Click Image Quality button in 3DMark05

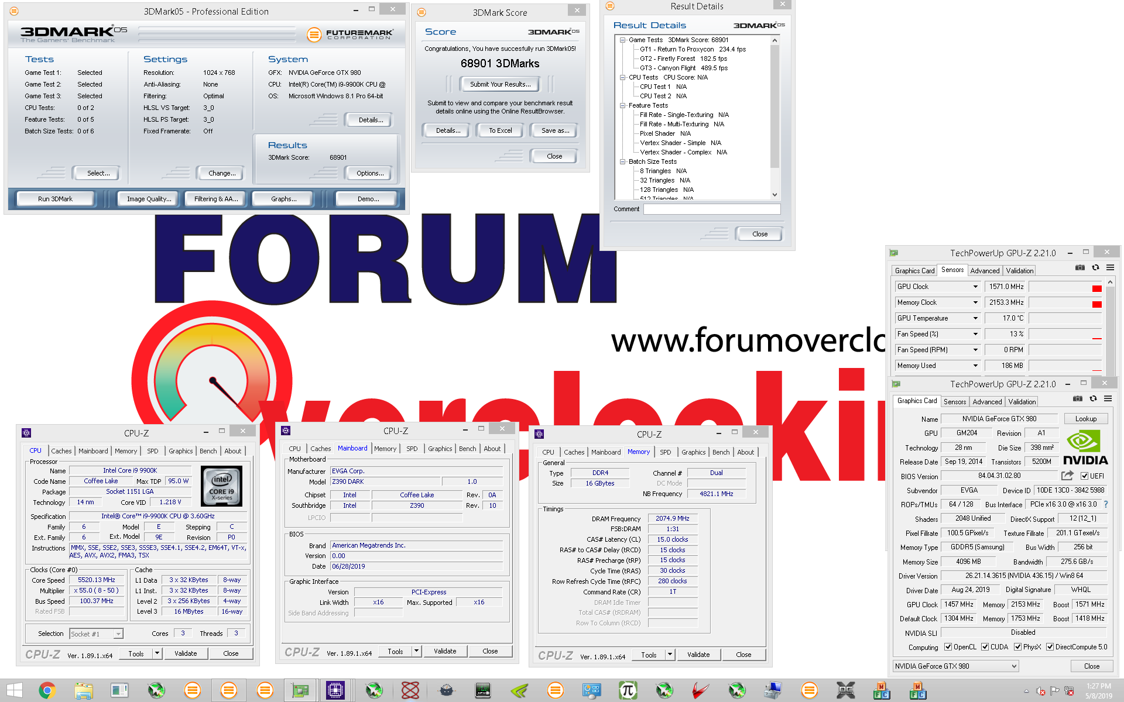coord(149,199)
